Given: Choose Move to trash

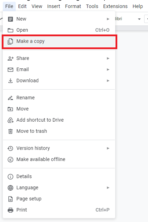Looking at the screenshot, I should pos(59,131).
